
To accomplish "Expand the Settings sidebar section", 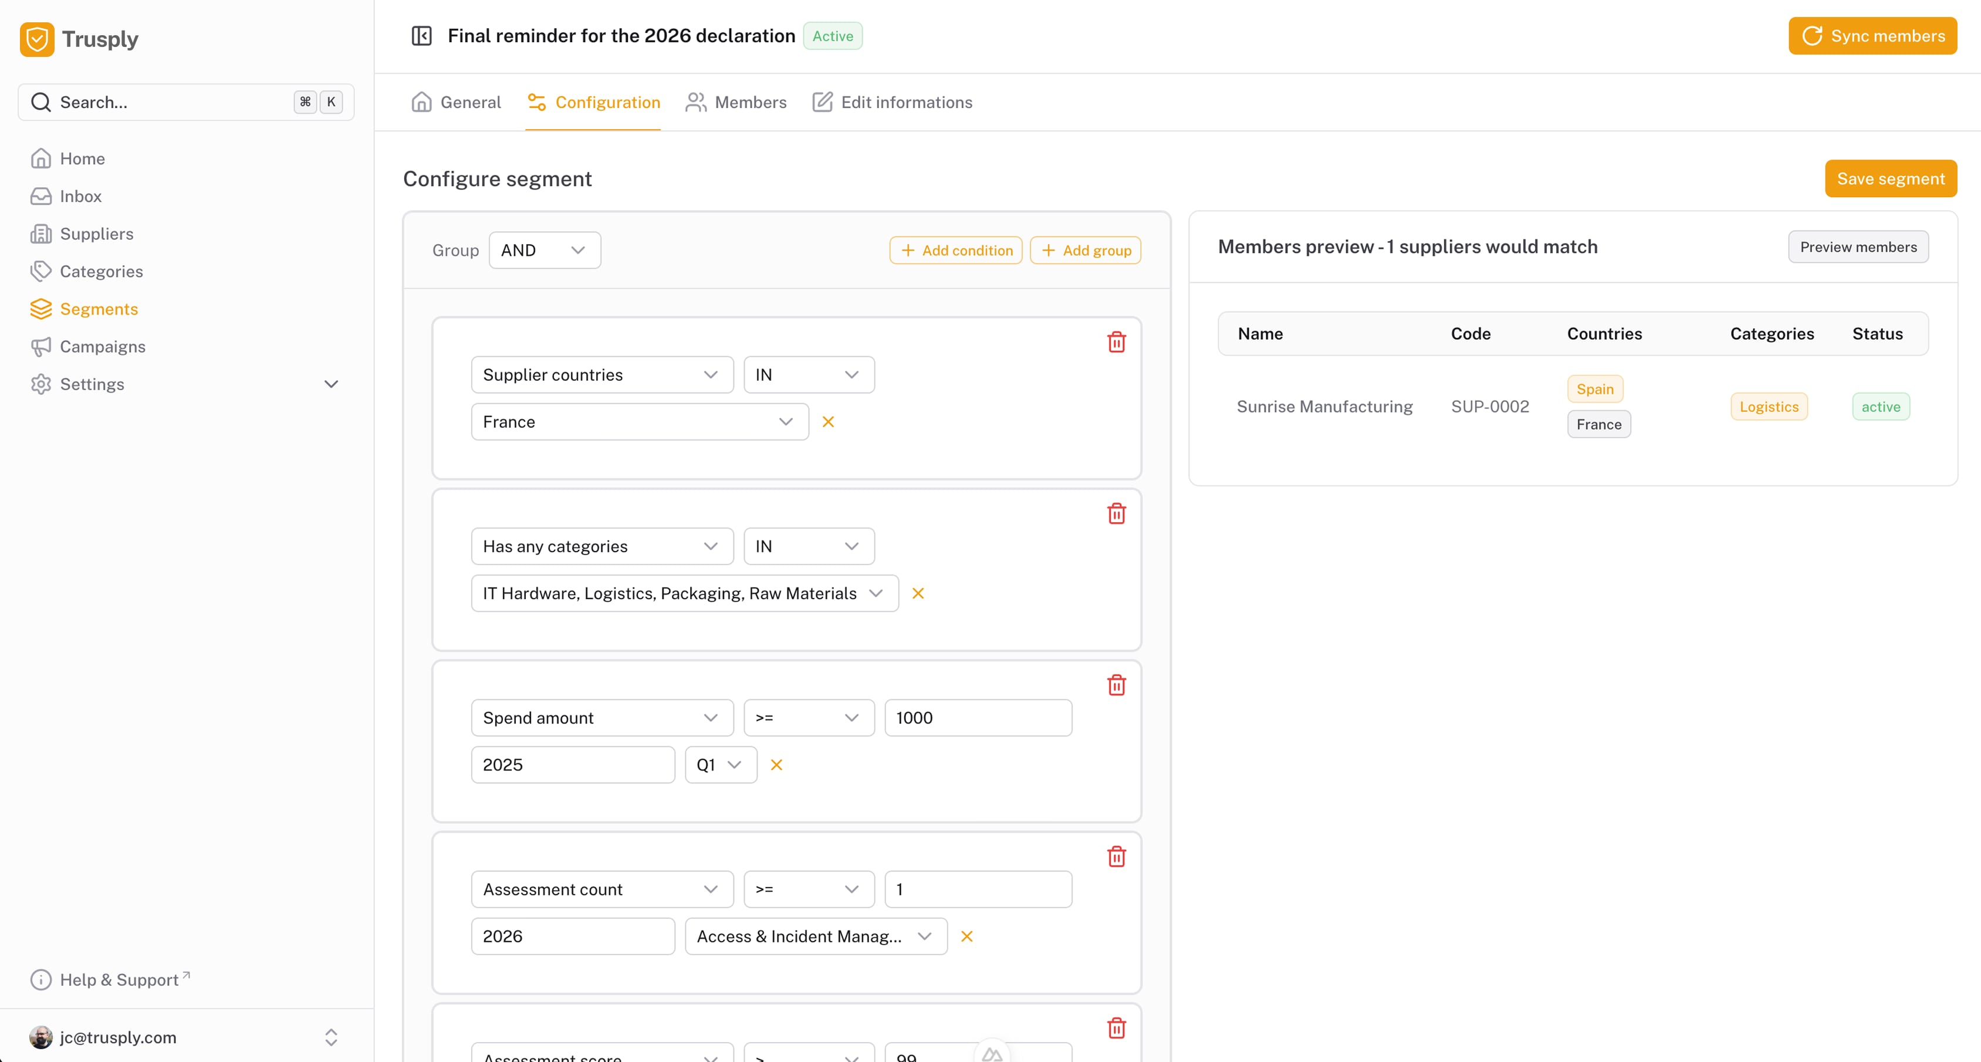I will pos(331,384).
